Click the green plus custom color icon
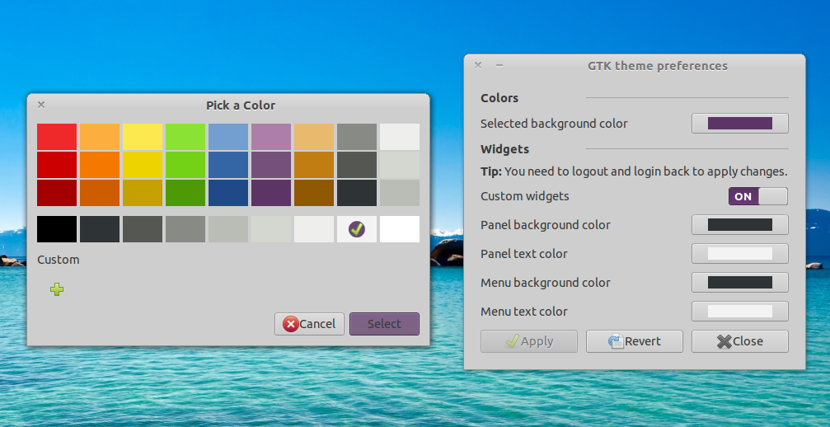This screenshot has width=830, height=427. 57,289
